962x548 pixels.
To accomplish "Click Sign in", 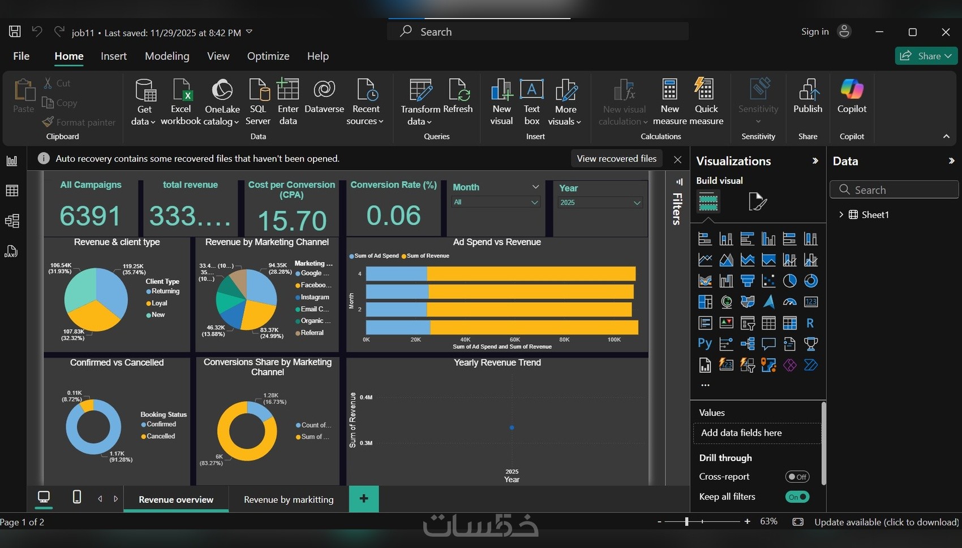I will [815, 32].
